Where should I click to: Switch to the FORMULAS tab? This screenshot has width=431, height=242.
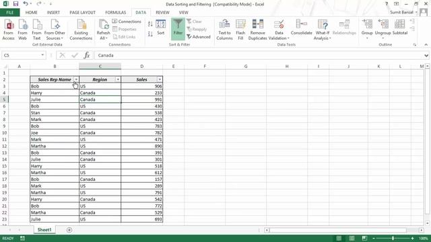pyautogui.click(x=115, y=12)
